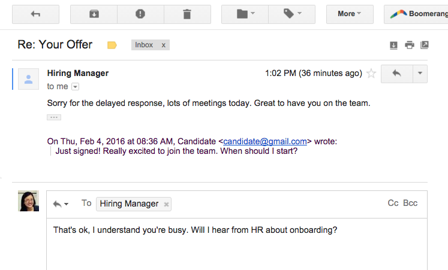The width and height of the screenshot is (448, 270).
Task: Open the reply type dropdown in the compose box
Action: pos(61,204)
